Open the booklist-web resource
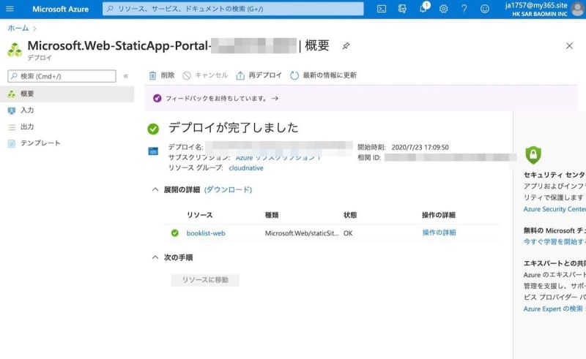The height and width of the screenshot is (359, 586). pos(206,233)
